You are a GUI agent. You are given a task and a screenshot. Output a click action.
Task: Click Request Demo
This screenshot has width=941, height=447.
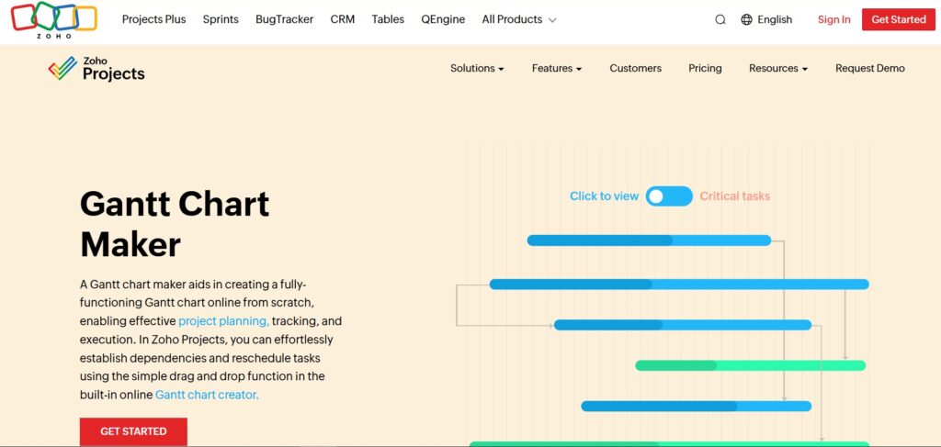coord(870,68)
